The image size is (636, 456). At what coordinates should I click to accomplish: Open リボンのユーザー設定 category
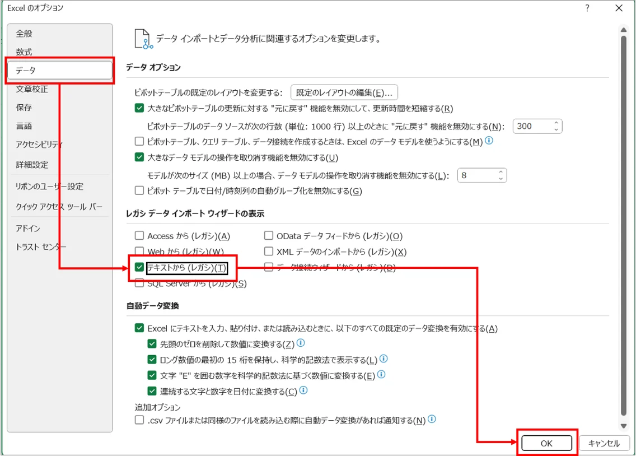pyautogui.click(x=59, y=187)
